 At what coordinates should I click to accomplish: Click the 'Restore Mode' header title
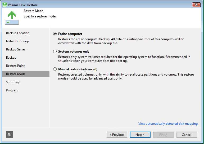(33, 11)
